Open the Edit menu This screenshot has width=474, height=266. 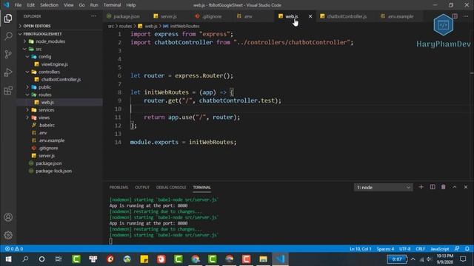(x=30, y=5)
